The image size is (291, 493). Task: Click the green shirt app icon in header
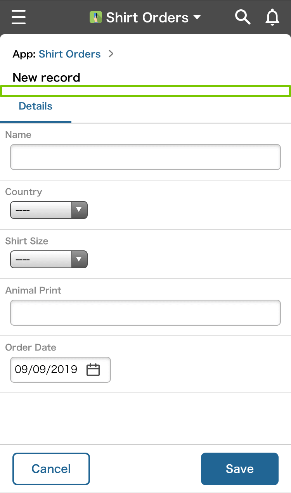95,17
